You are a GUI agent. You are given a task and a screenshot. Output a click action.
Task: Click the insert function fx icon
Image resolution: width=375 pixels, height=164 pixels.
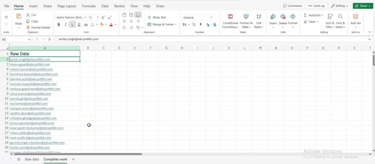tap(50, 39)
